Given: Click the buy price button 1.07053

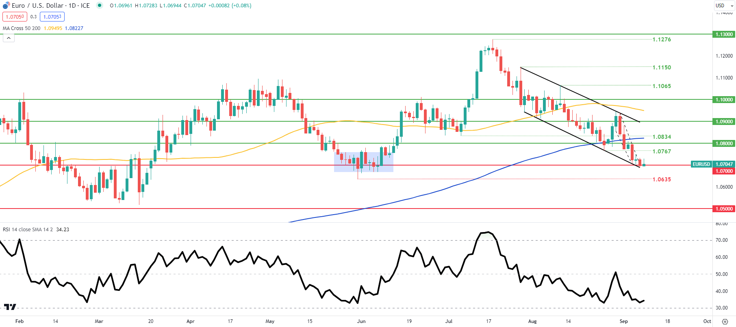Looking at the screenshot, I should click(52, 17).
